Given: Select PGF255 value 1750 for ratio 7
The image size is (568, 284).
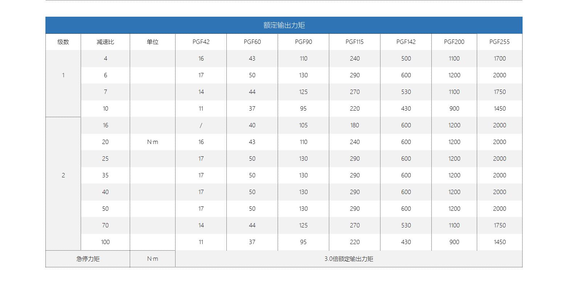Looking at the screenshot, I should click(x=500, y=92).
